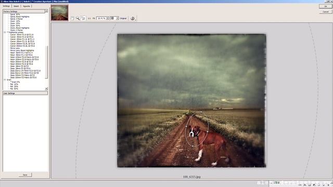Select Zoom 50% preset

(15, 25)
